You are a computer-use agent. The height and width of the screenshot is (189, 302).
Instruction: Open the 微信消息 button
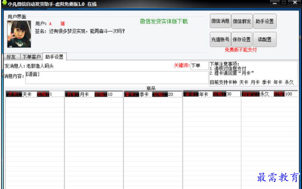[220, 21]
